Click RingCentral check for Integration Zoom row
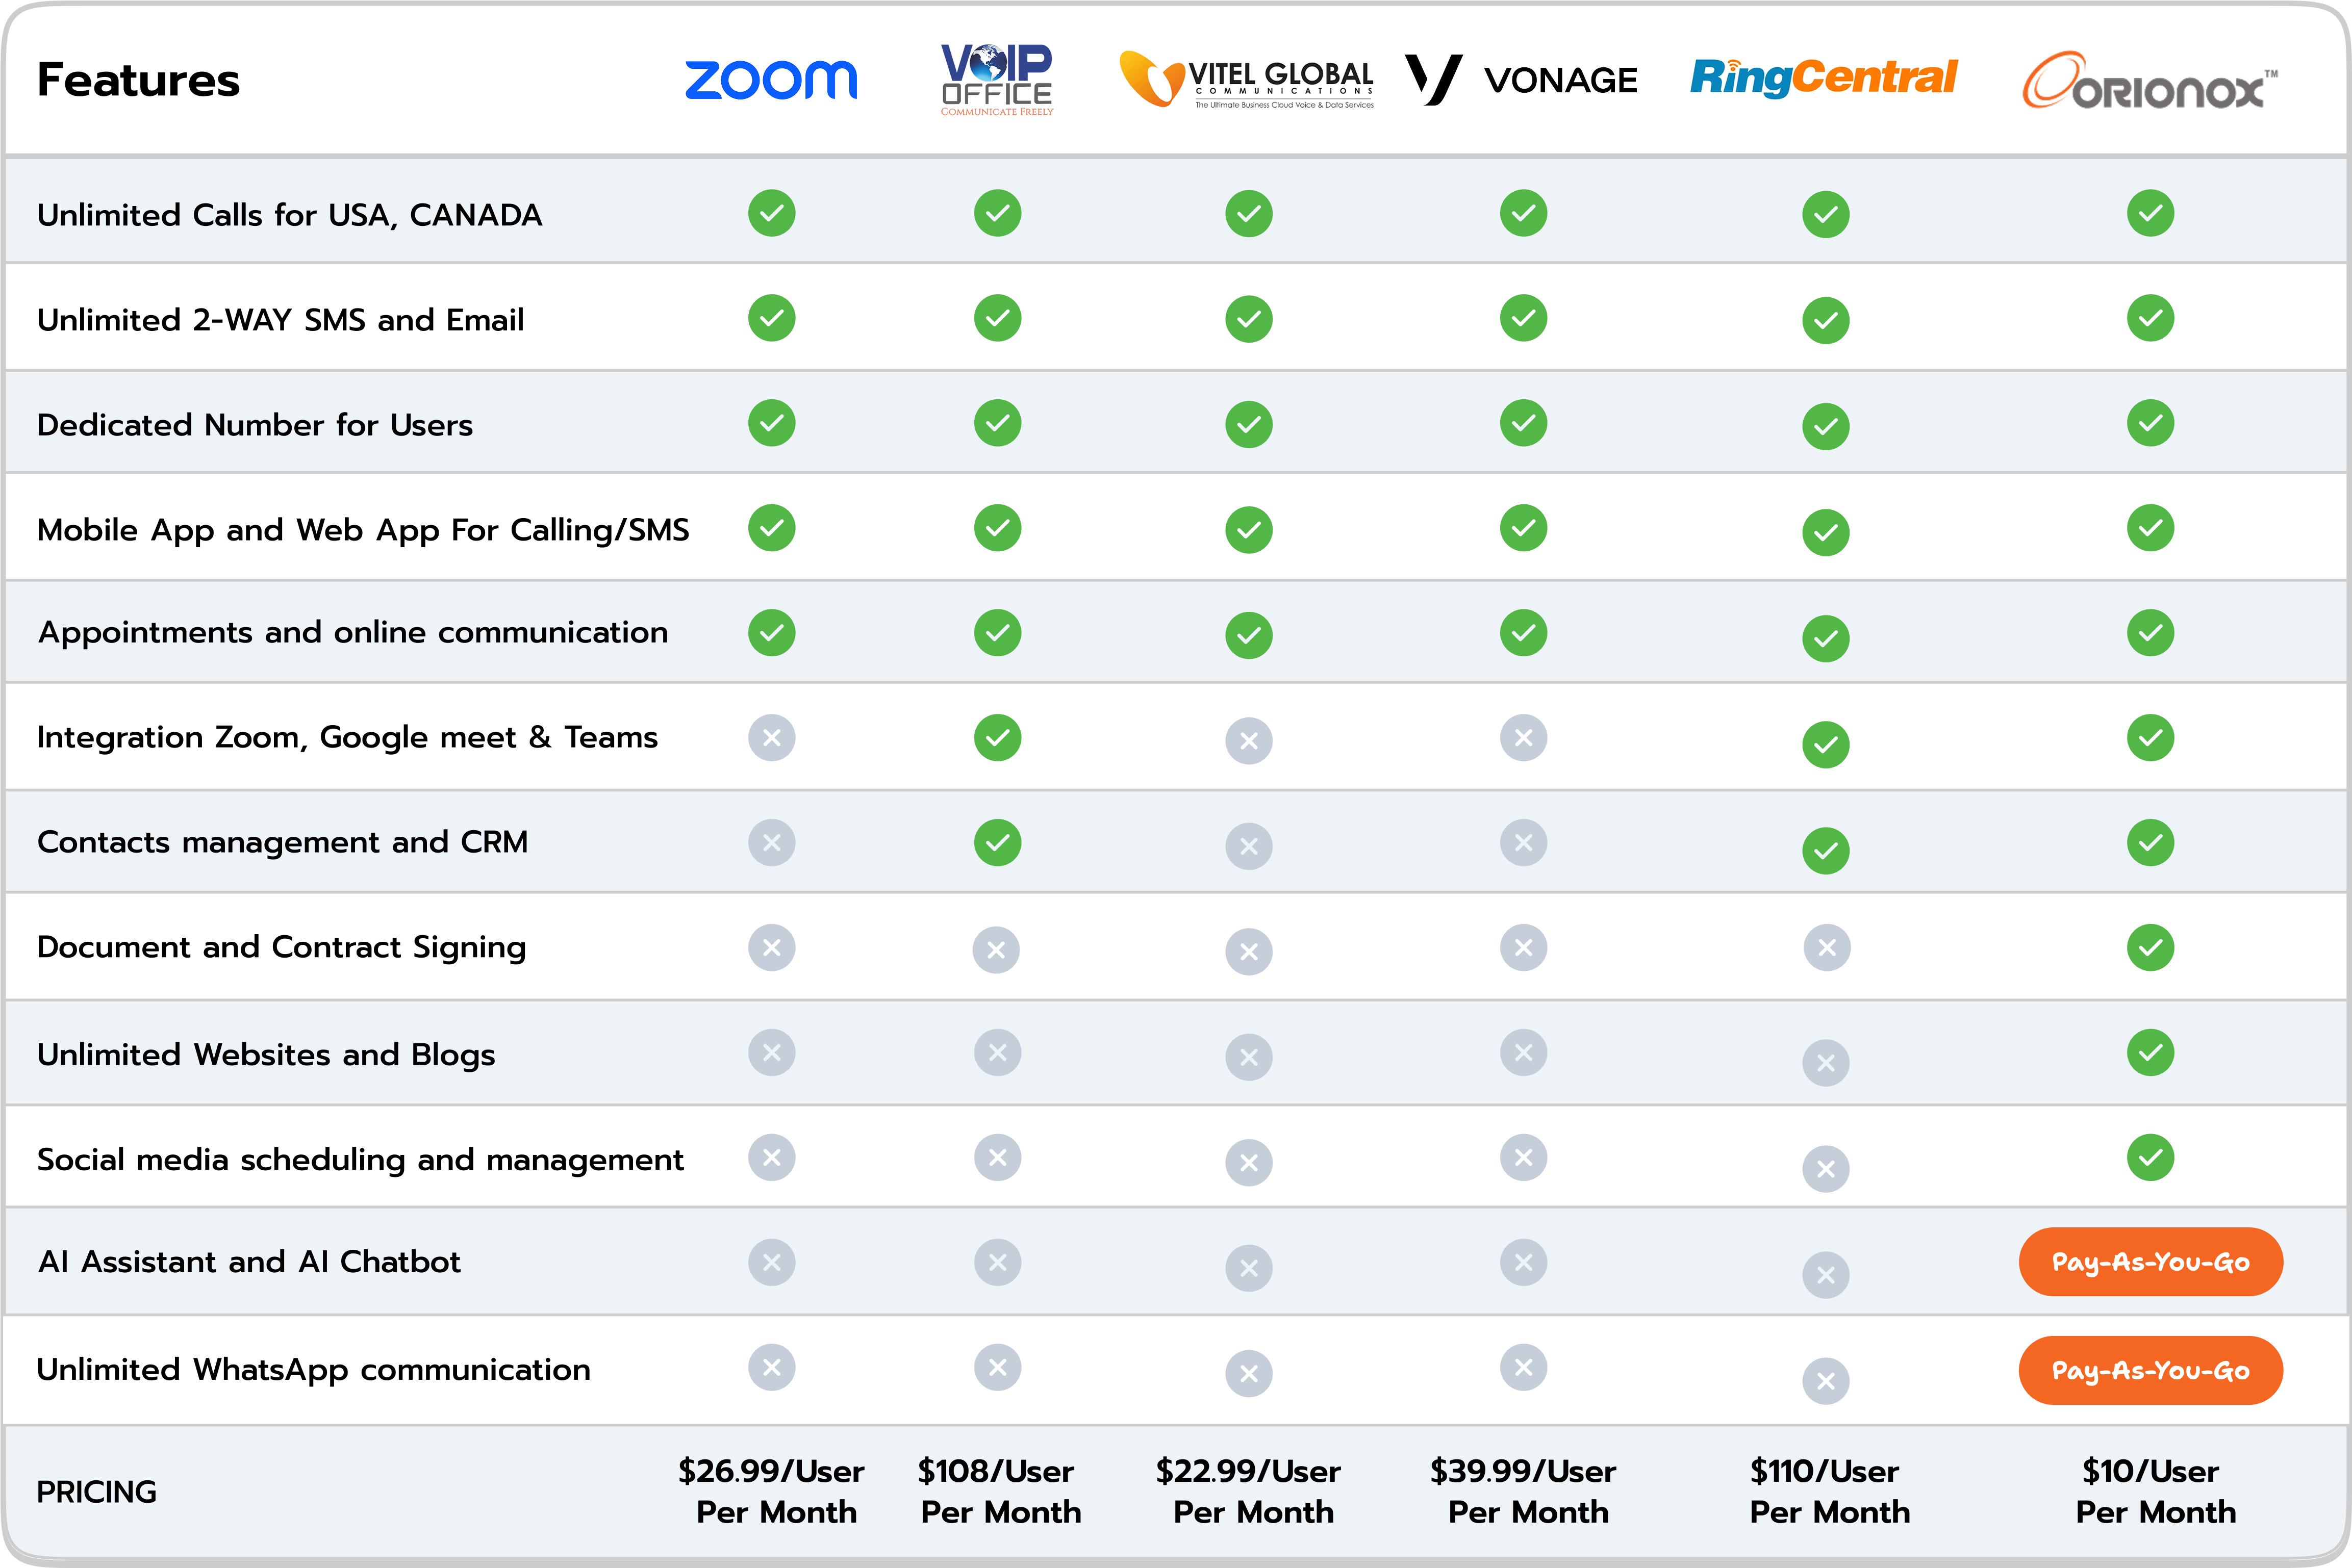This screenshot has height=1568, width=2352. point(1826,745)
